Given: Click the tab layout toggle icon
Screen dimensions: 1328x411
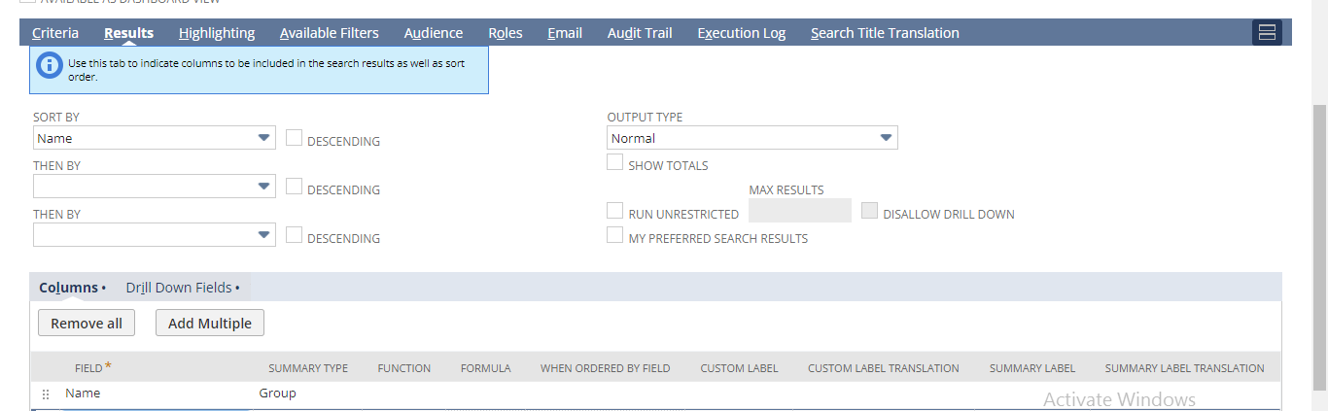Looking at the screenshot, I should (x=1267, y=33).
